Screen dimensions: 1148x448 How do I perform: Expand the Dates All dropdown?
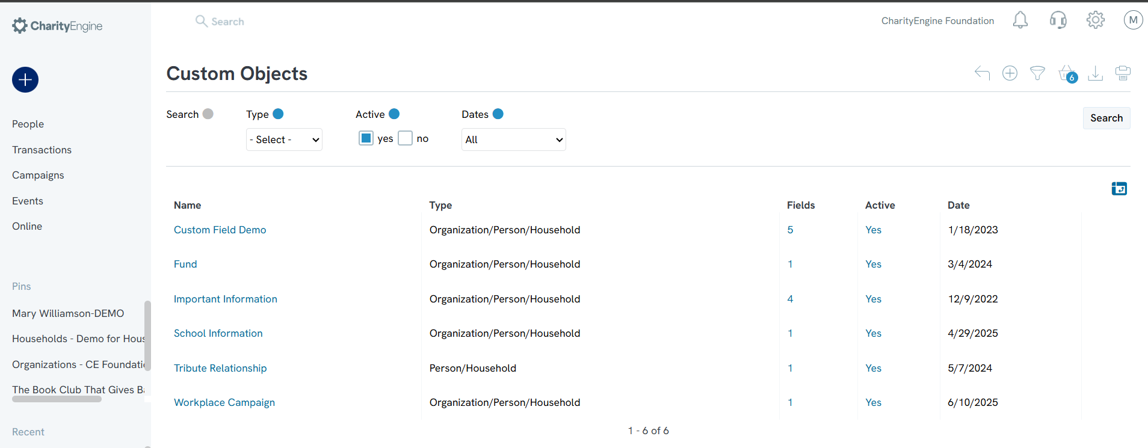pyautogui.click(x=513, y=140)
